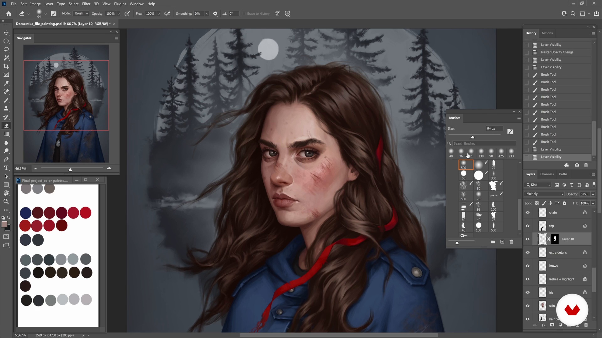Open the Filter menu

(86, 4)
